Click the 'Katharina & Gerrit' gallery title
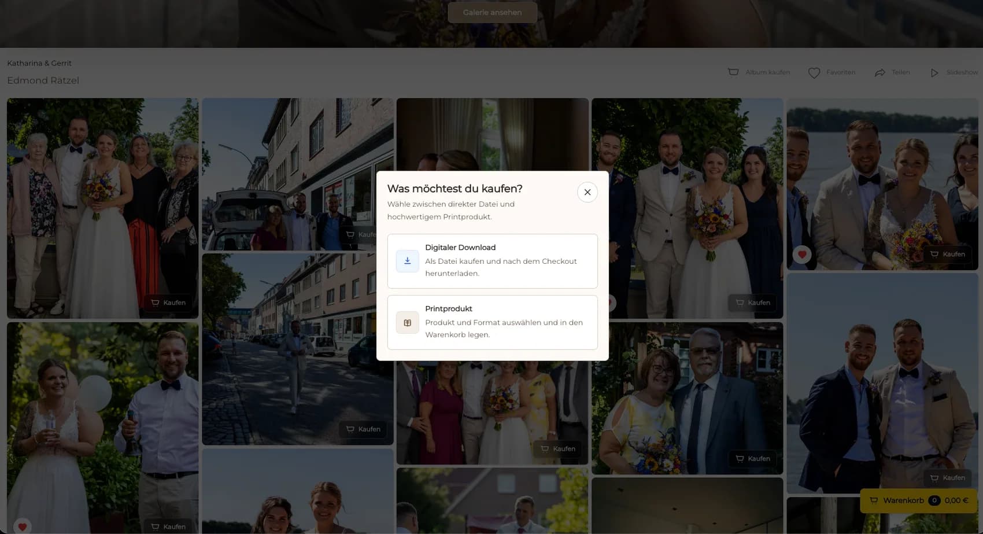Screen dimensions: 983x534 pyautogui.click(x=39, y=63)
